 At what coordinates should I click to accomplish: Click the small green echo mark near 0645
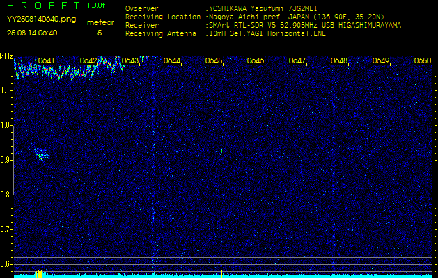(222, 151)
